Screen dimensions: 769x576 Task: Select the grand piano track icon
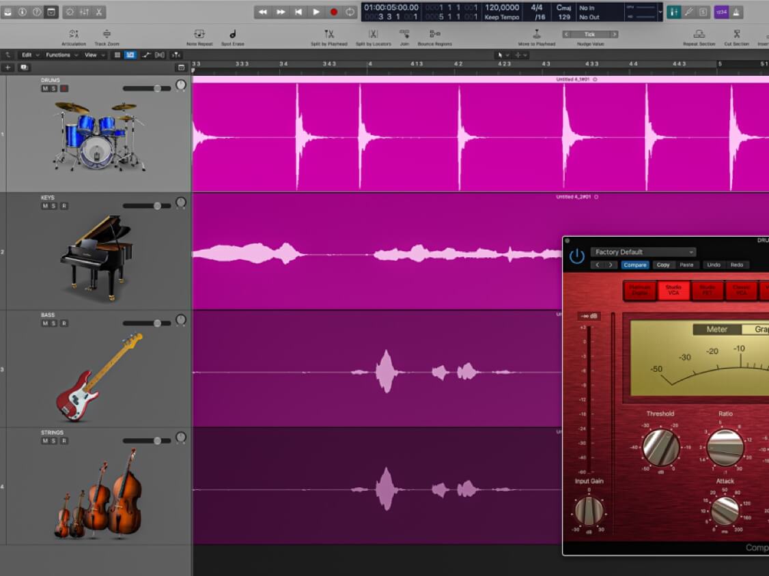[96, 257]
